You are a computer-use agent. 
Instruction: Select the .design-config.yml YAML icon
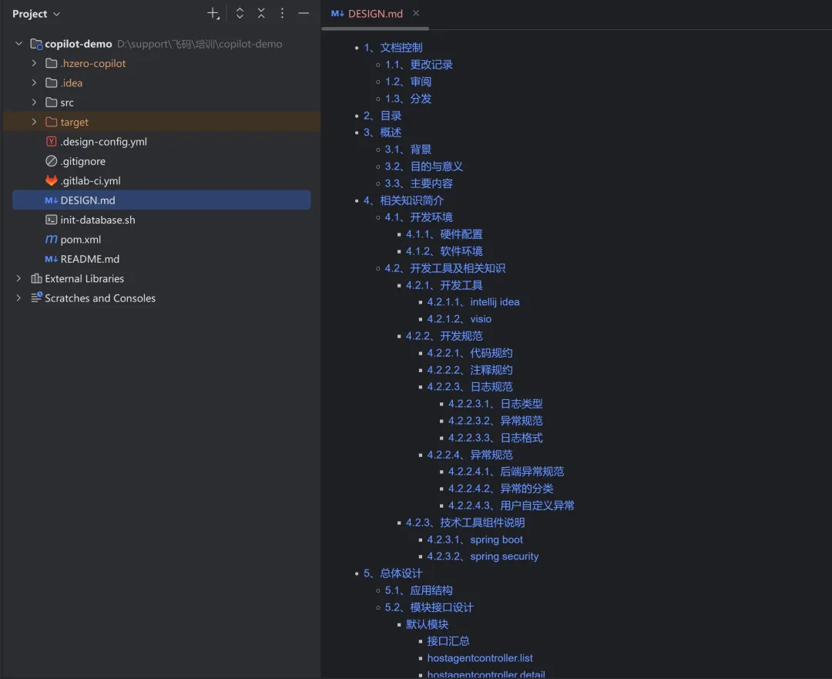[52, 141]
